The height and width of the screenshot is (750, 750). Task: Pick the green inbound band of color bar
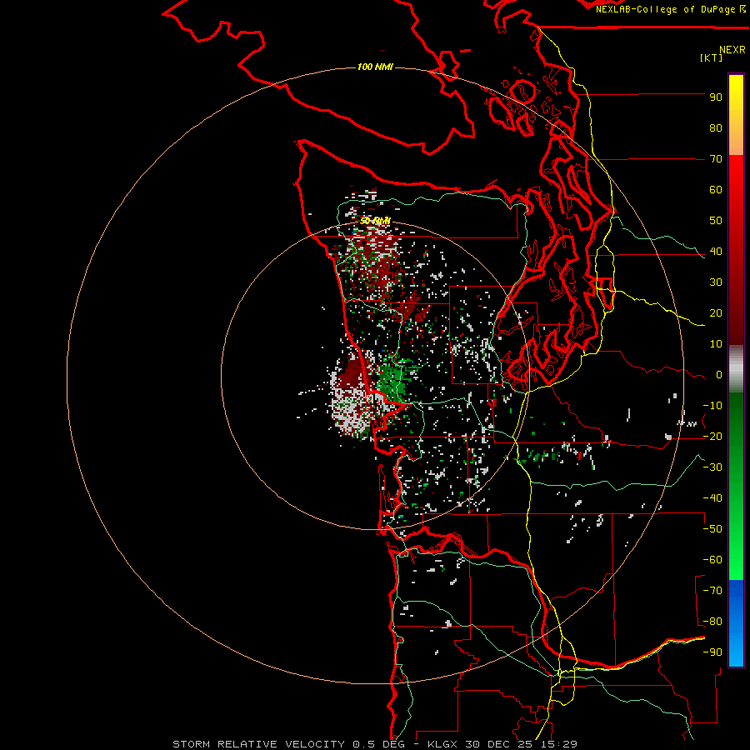coord(736,487)
